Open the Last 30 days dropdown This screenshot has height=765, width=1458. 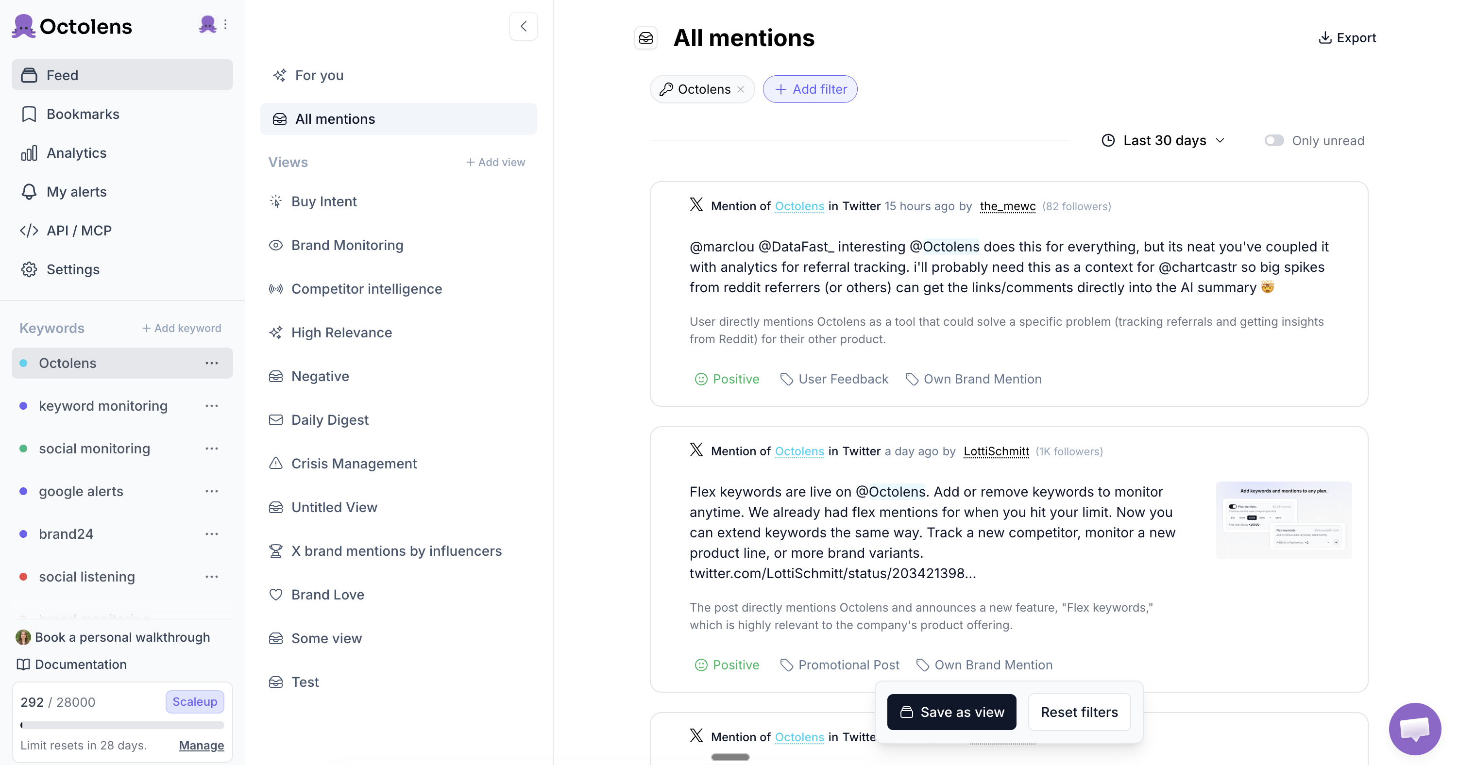pyautogui.click(x=1164, y=140)
